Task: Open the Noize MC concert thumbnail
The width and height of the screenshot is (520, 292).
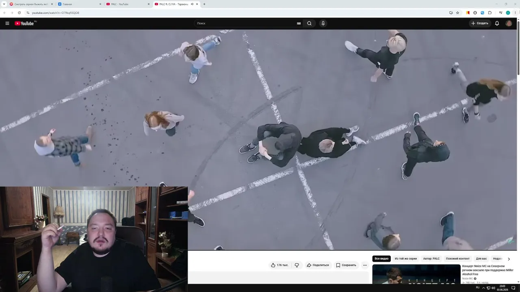Action: 416,274
